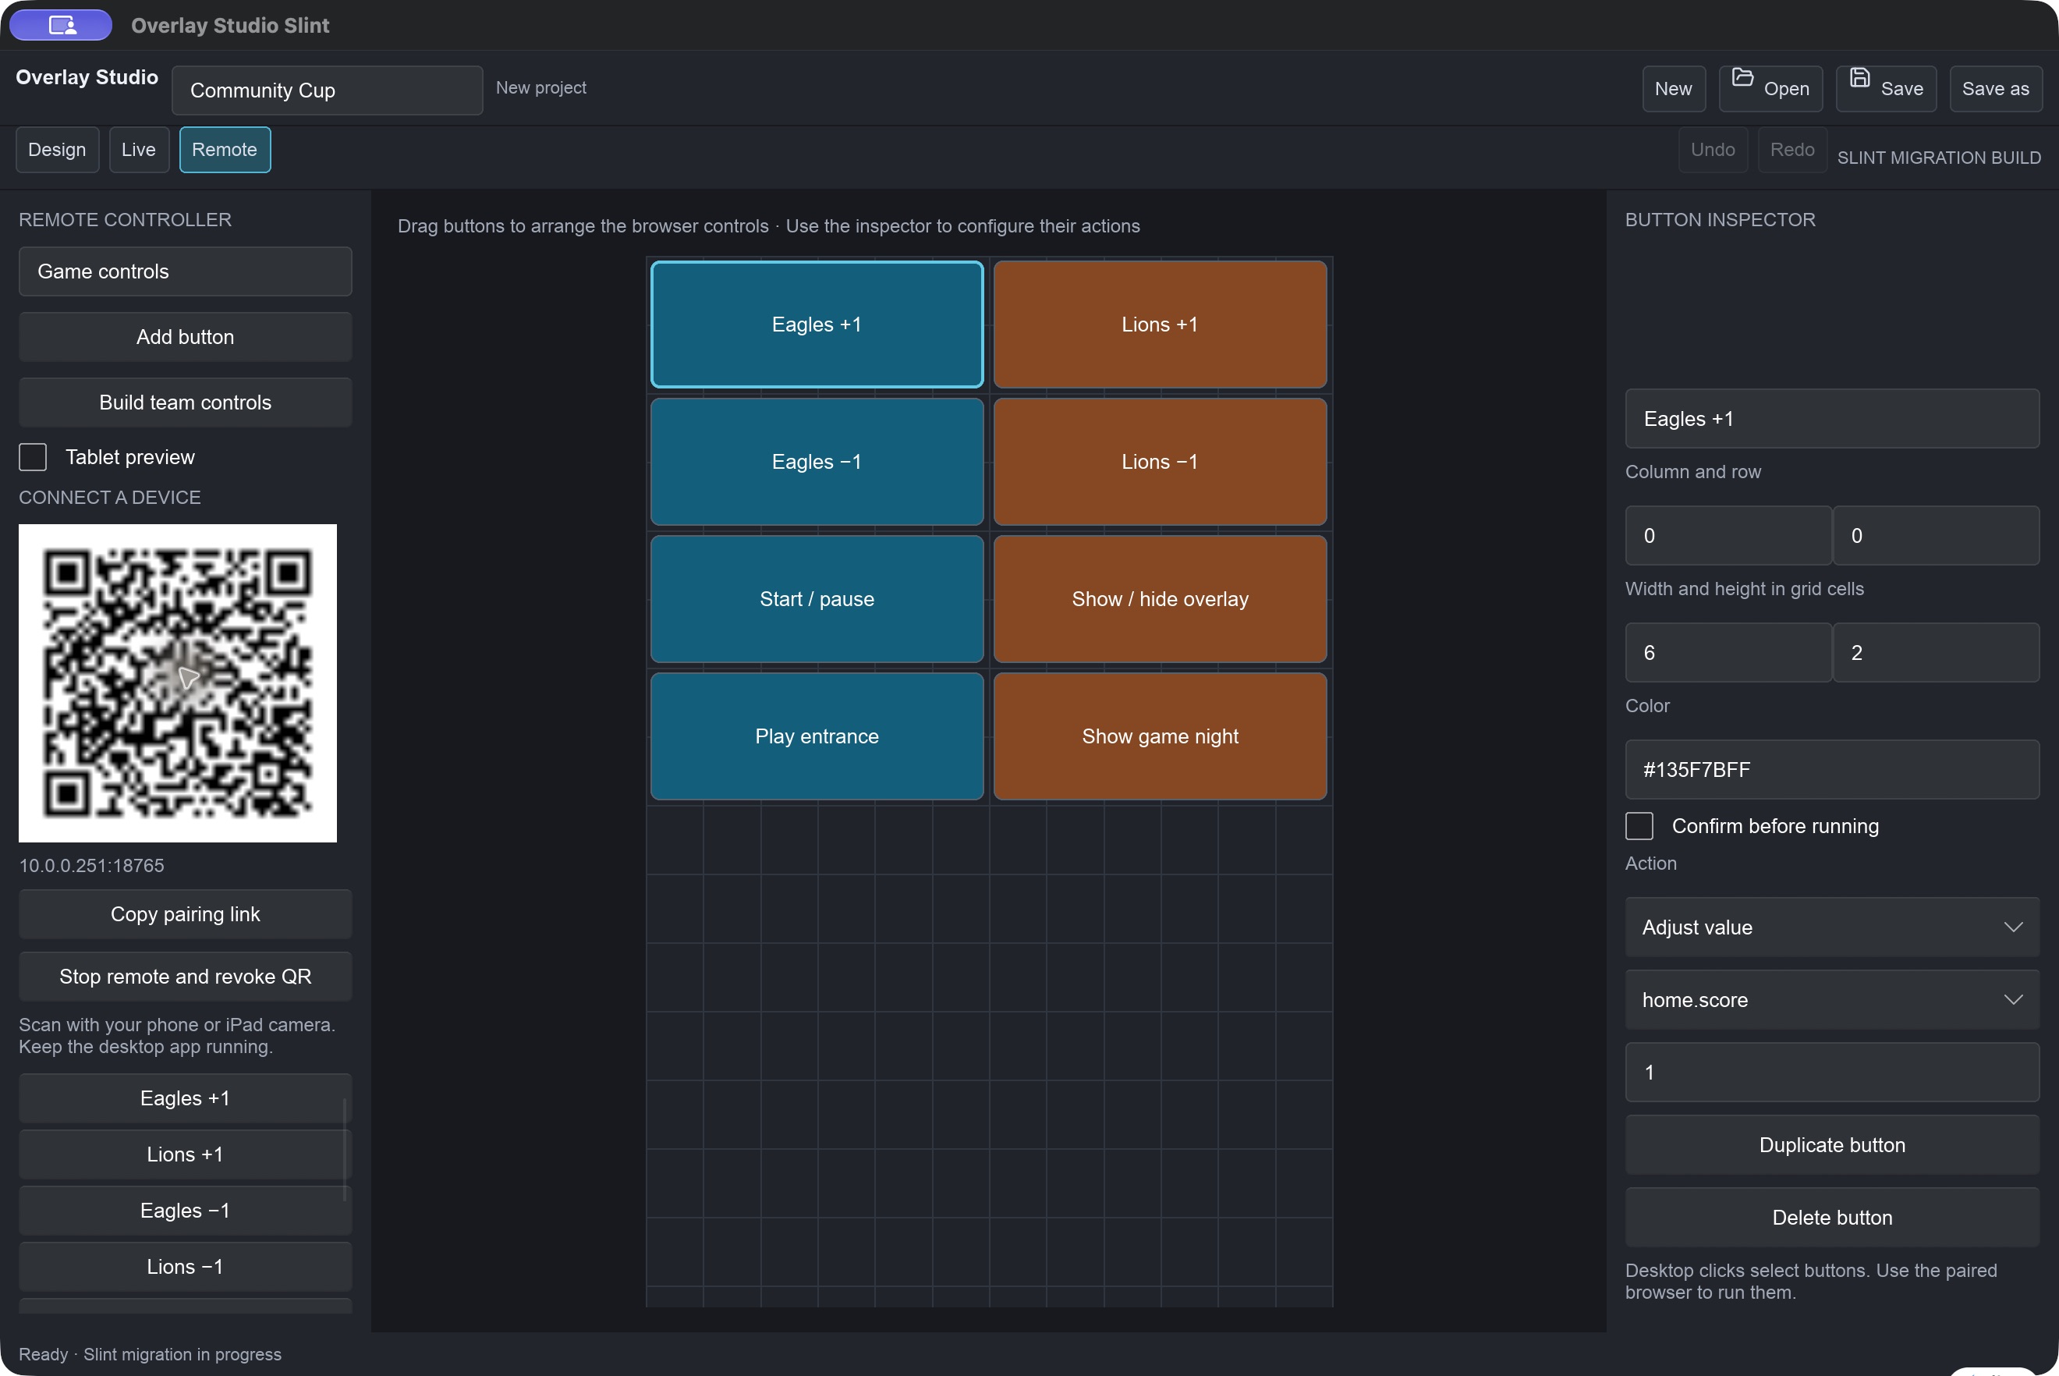Click the width field showing 6

click(1728, 652)
